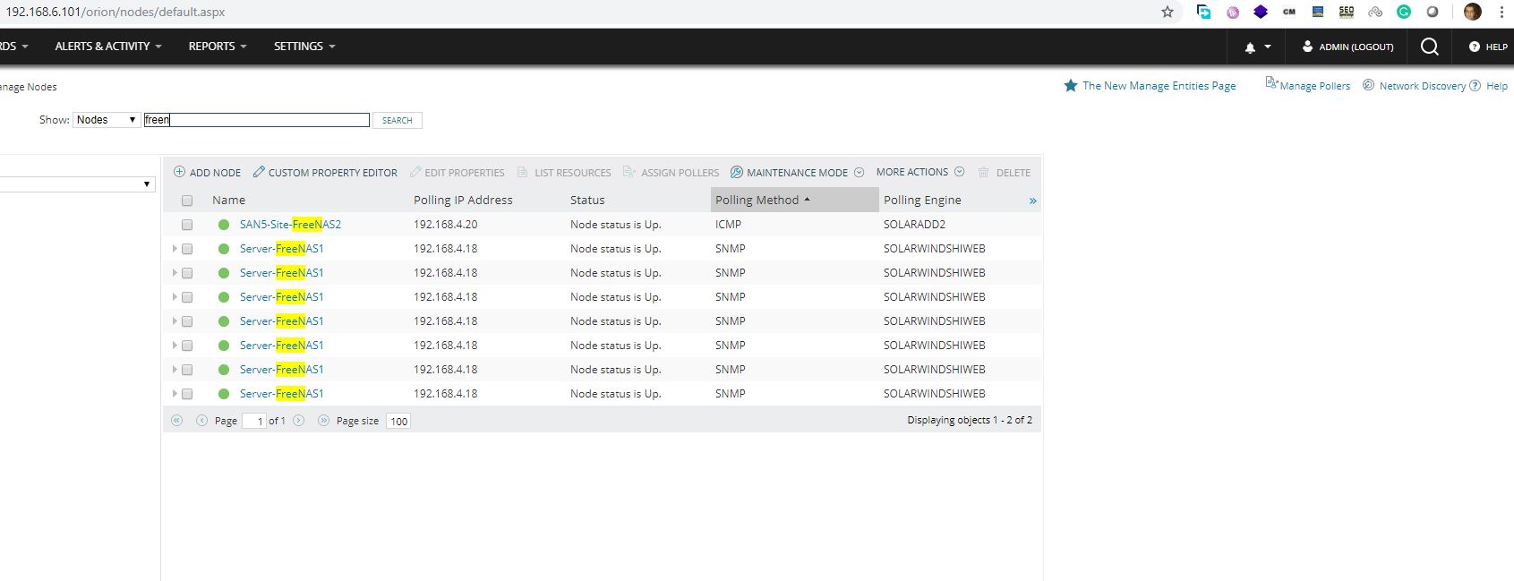Click EDIT PROPERTIES toolbar item
1514x581 pixels.
(458, 172)
